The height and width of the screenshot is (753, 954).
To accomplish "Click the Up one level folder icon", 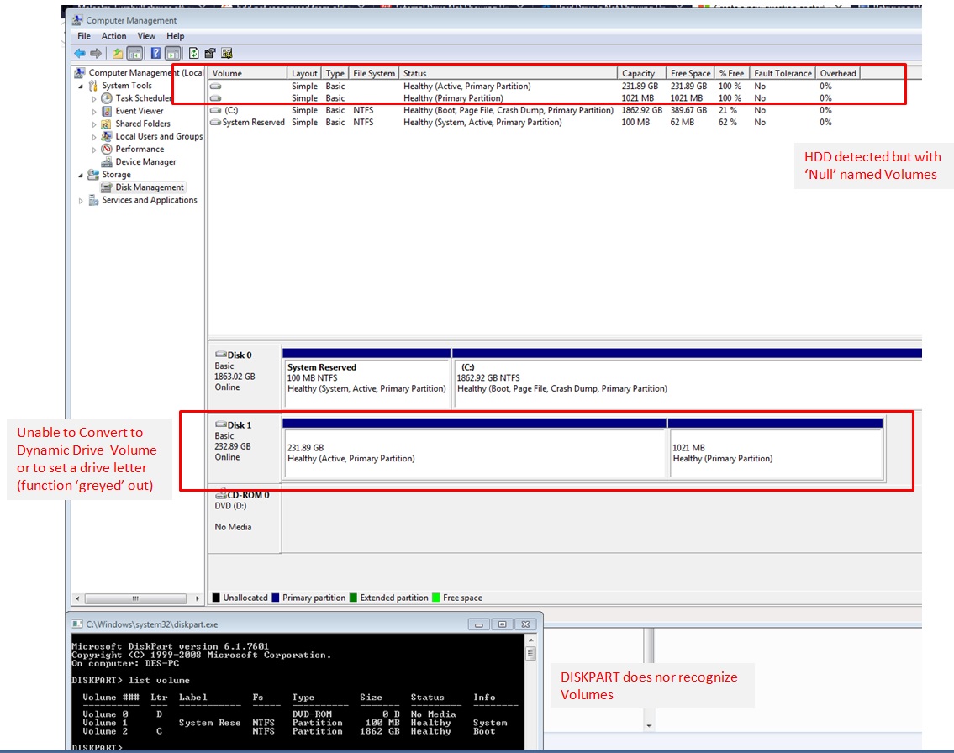I will click(118, 54).
